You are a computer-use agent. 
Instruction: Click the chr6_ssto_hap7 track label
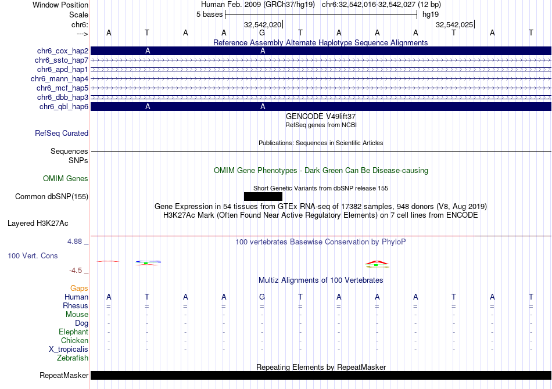[x=62, y=60]
